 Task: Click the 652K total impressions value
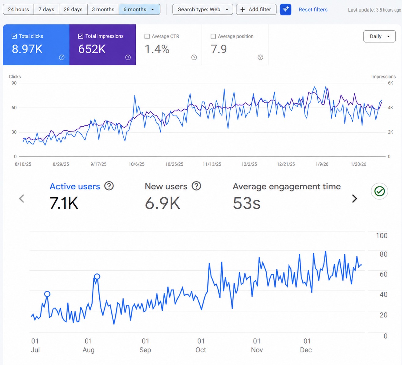pyautogui.click(x=92, y=49)
